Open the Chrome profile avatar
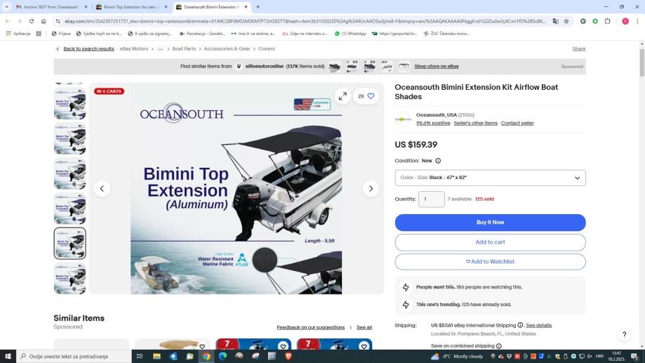The image size is (645, 363). (x=625, y=21)
